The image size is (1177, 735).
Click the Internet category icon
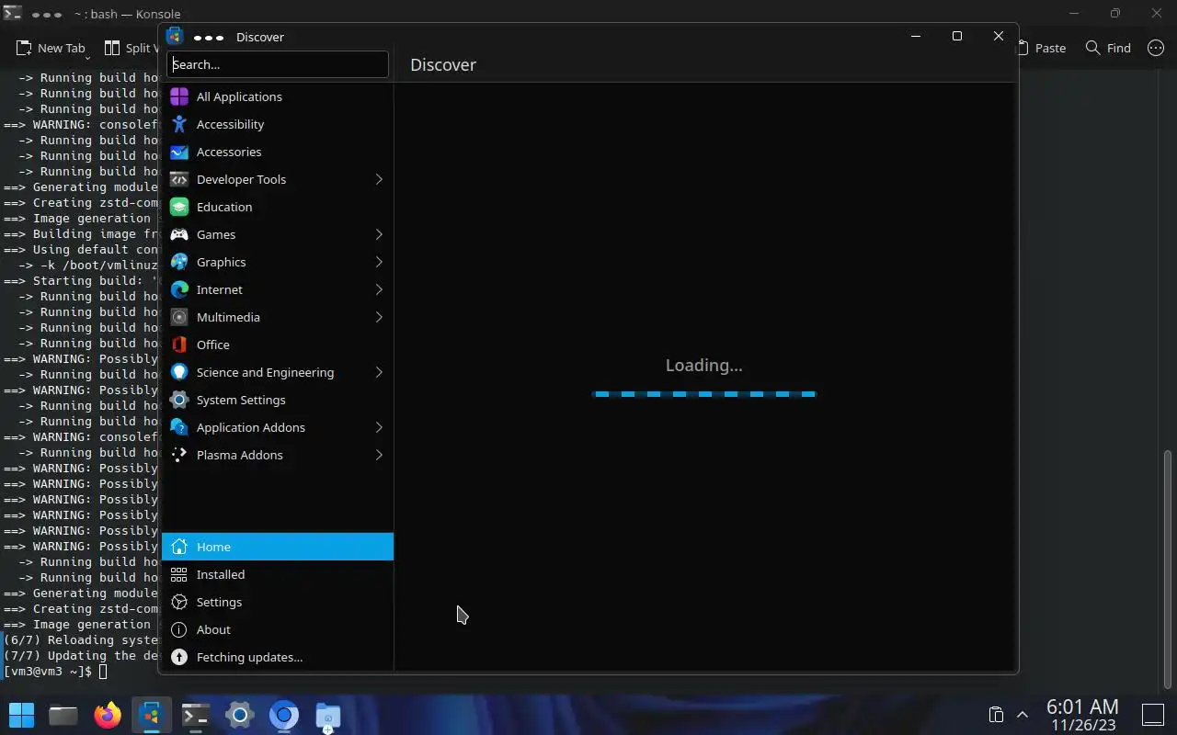click(179, 289)
